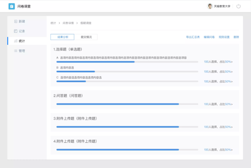Click 导出汇总表 link
251x168 pixels.
tap(193, 37)
